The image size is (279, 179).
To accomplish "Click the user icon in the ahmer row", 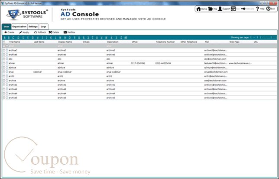I will click(7, 63).
